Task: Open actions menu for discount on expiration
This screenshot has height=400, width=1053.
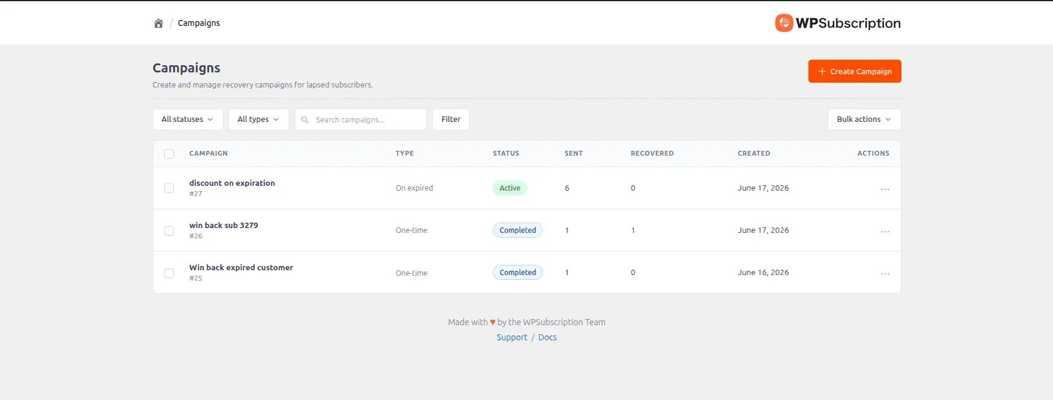Action: coord(885,189)
